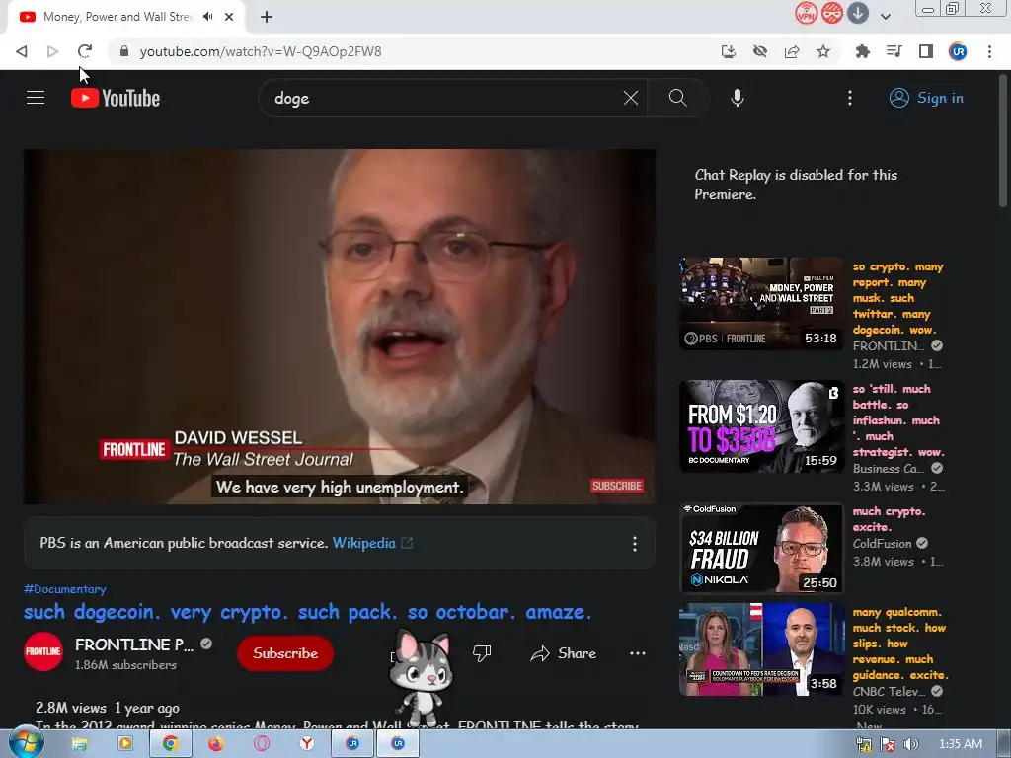Open Chrome from the taskbar
This screenshot has width=1011, height=758.
[x=170, y=744]
